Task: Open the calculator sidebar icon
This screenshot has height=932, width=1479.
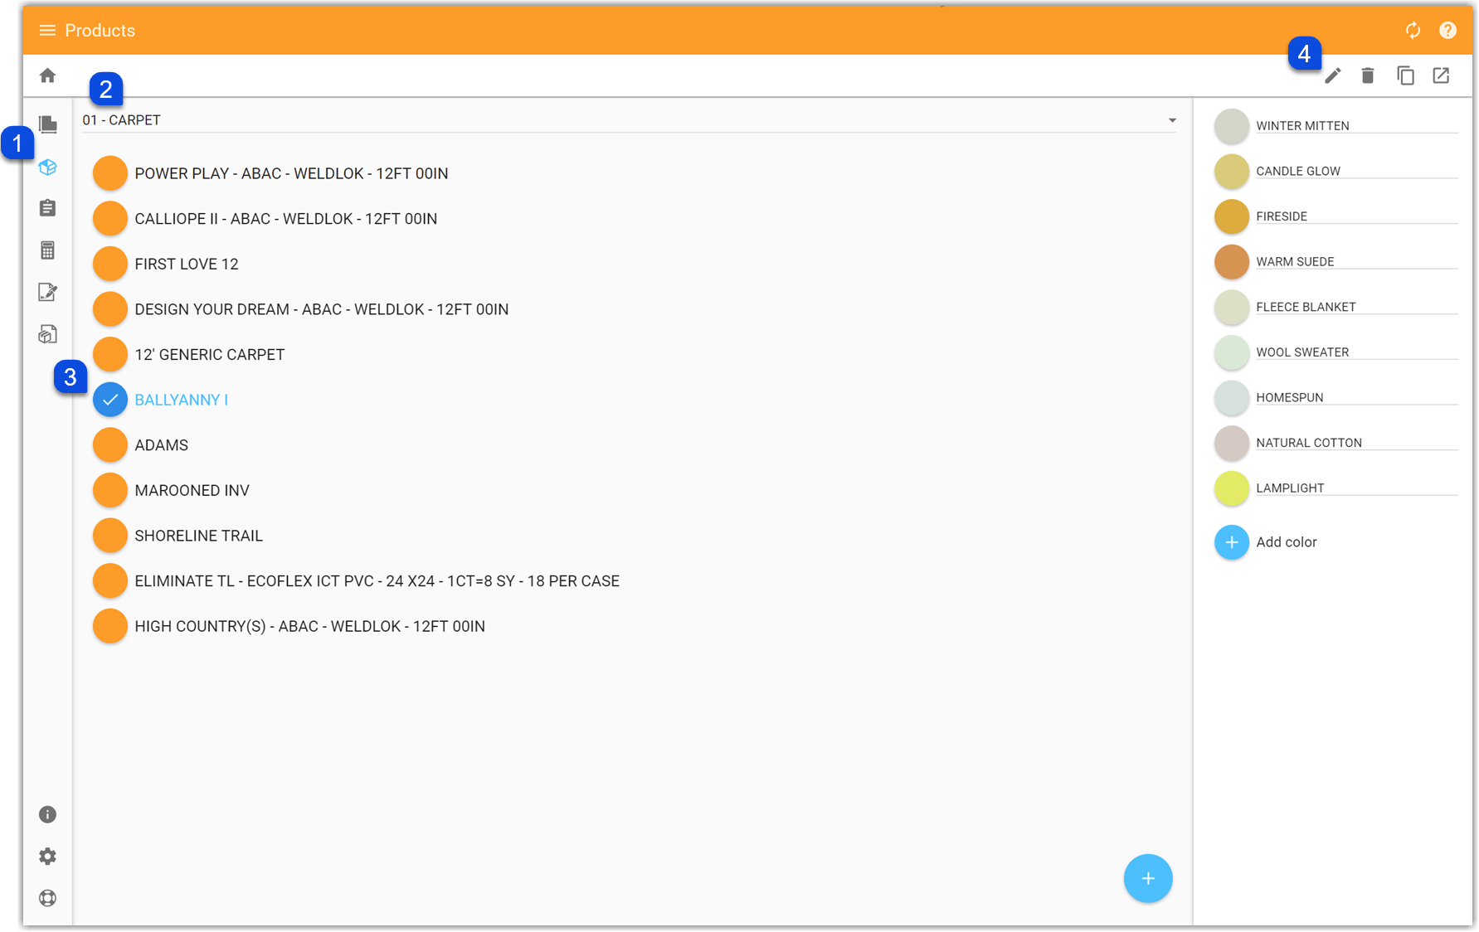Action: (48, 250)
